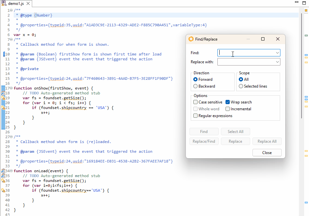Screen dimensions: 309x216
Task: Click the Close button in Find/Replace
Action: point(267,153)
